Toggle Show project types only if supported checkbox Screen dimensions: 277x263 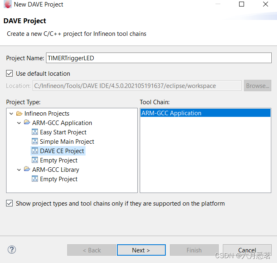coord(9,203)
